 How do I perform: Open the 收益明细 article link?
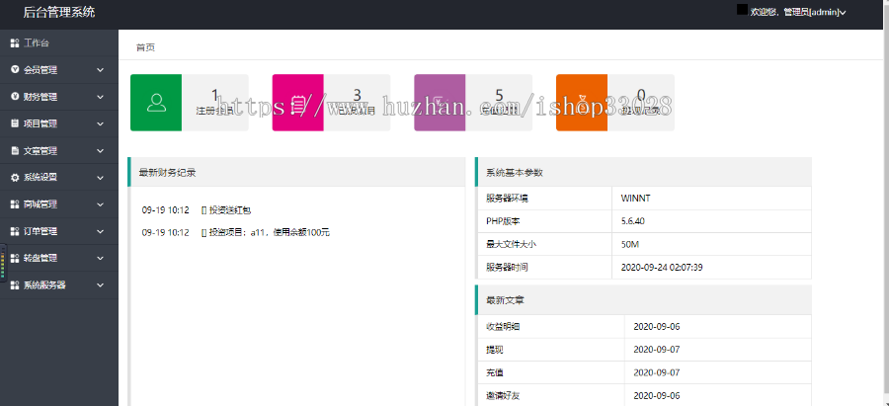click(501, 326)
